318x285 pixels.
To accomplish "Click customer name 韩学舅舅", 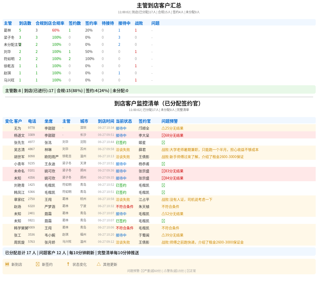I will tap(21, 228).
